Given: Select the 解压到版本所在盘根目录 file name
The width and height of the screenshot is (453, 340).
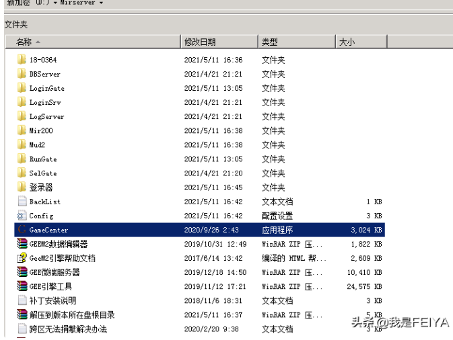Looking at the screenshot, I should 72,314.
